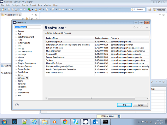Select Maven in preferences tree
Screen dimensions: 167x125
[x=21, y=57]
